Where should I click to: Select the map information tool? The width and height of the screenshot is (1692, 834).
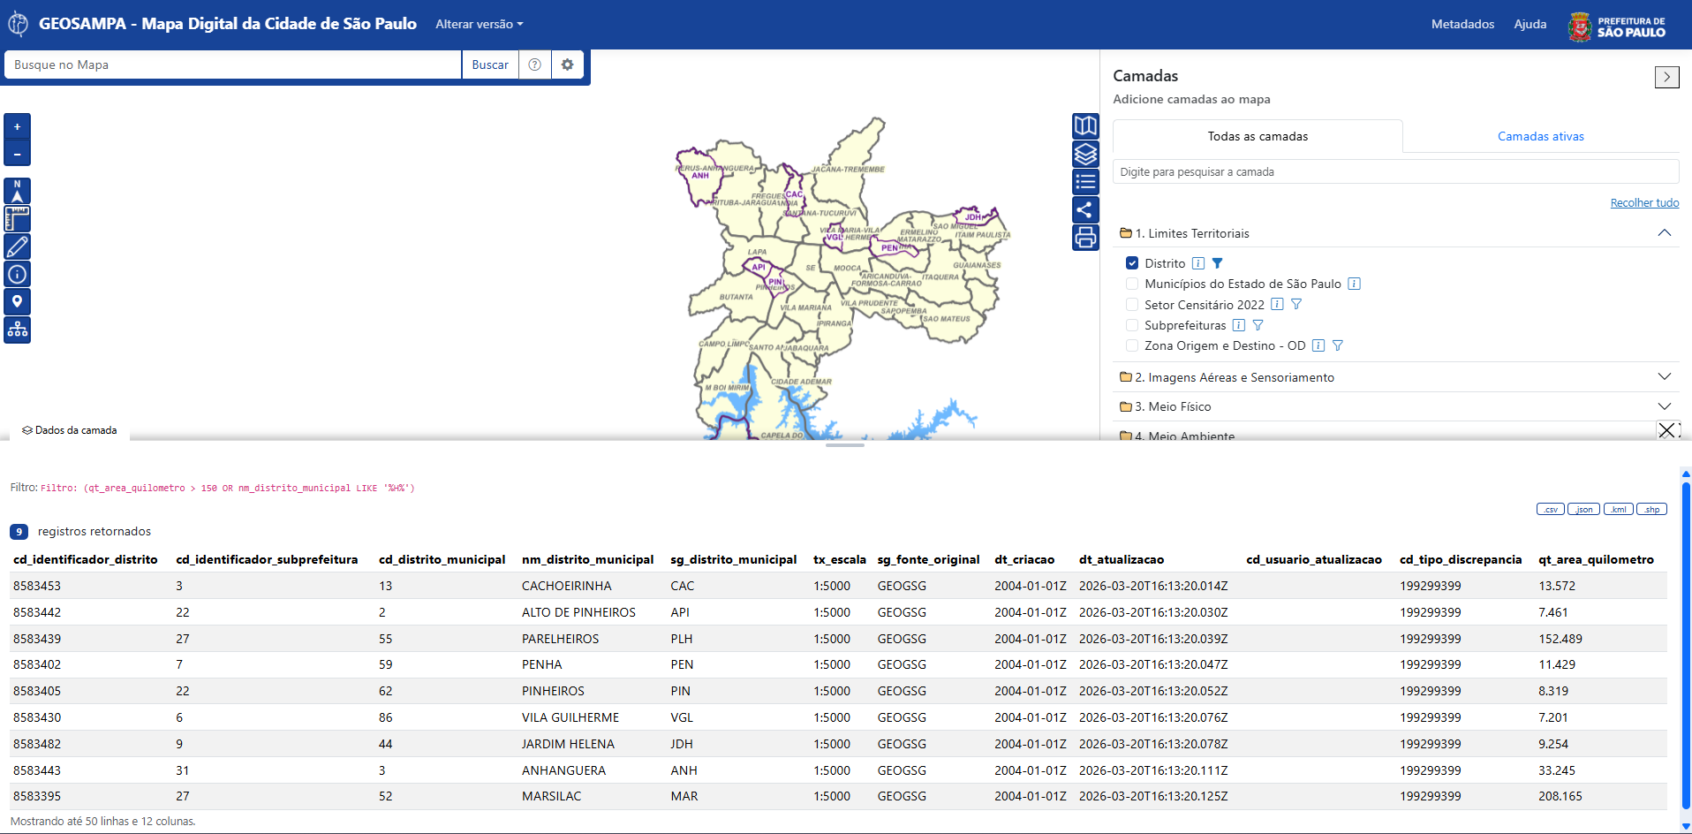click(17, 274)
